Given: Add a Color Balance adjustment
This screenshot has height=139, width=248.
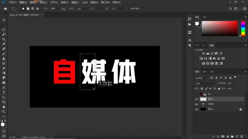Looking at the screenshot, I should pos(205,59).
